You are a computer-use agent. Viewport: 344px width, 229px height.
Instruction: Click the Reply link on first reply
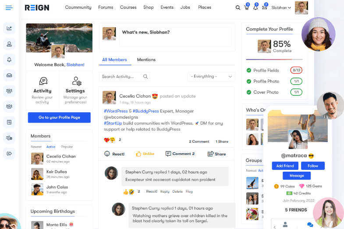coord(165,191)
